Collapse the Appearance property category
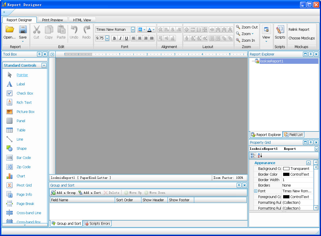This screenshot has height=236, width=321. pos(308,163)
